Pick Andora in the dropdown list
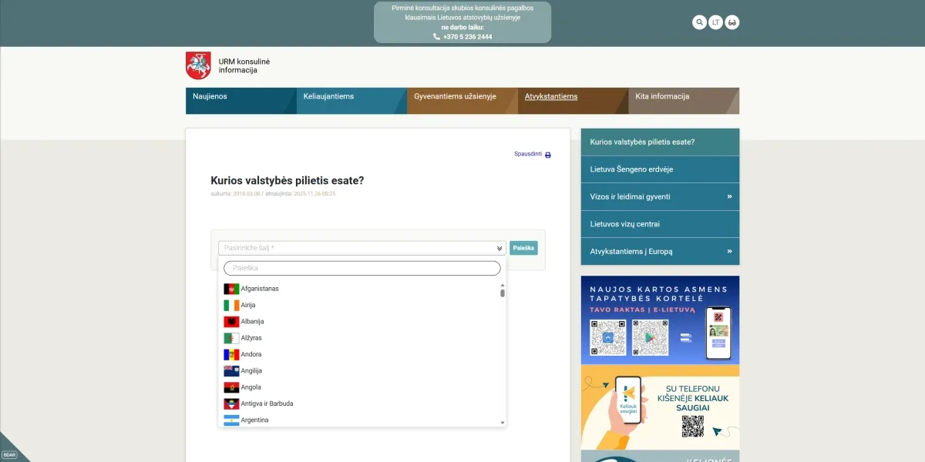Image resolution: width=925 pixels, height=462 pixels. pos(251,354)
